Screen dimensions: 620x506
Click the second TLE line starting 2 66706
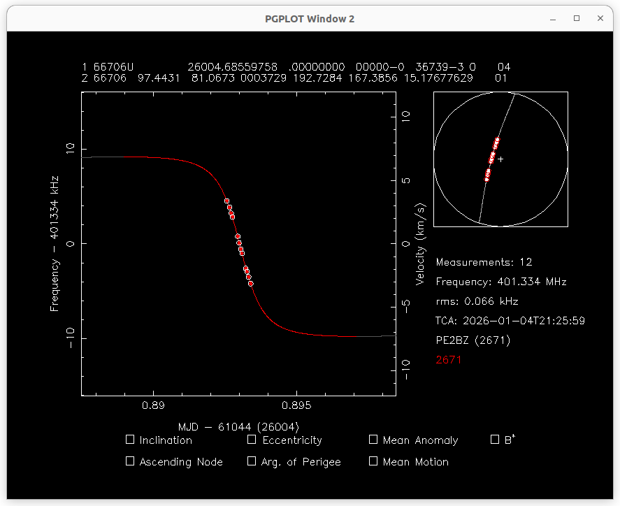(294, 78)
